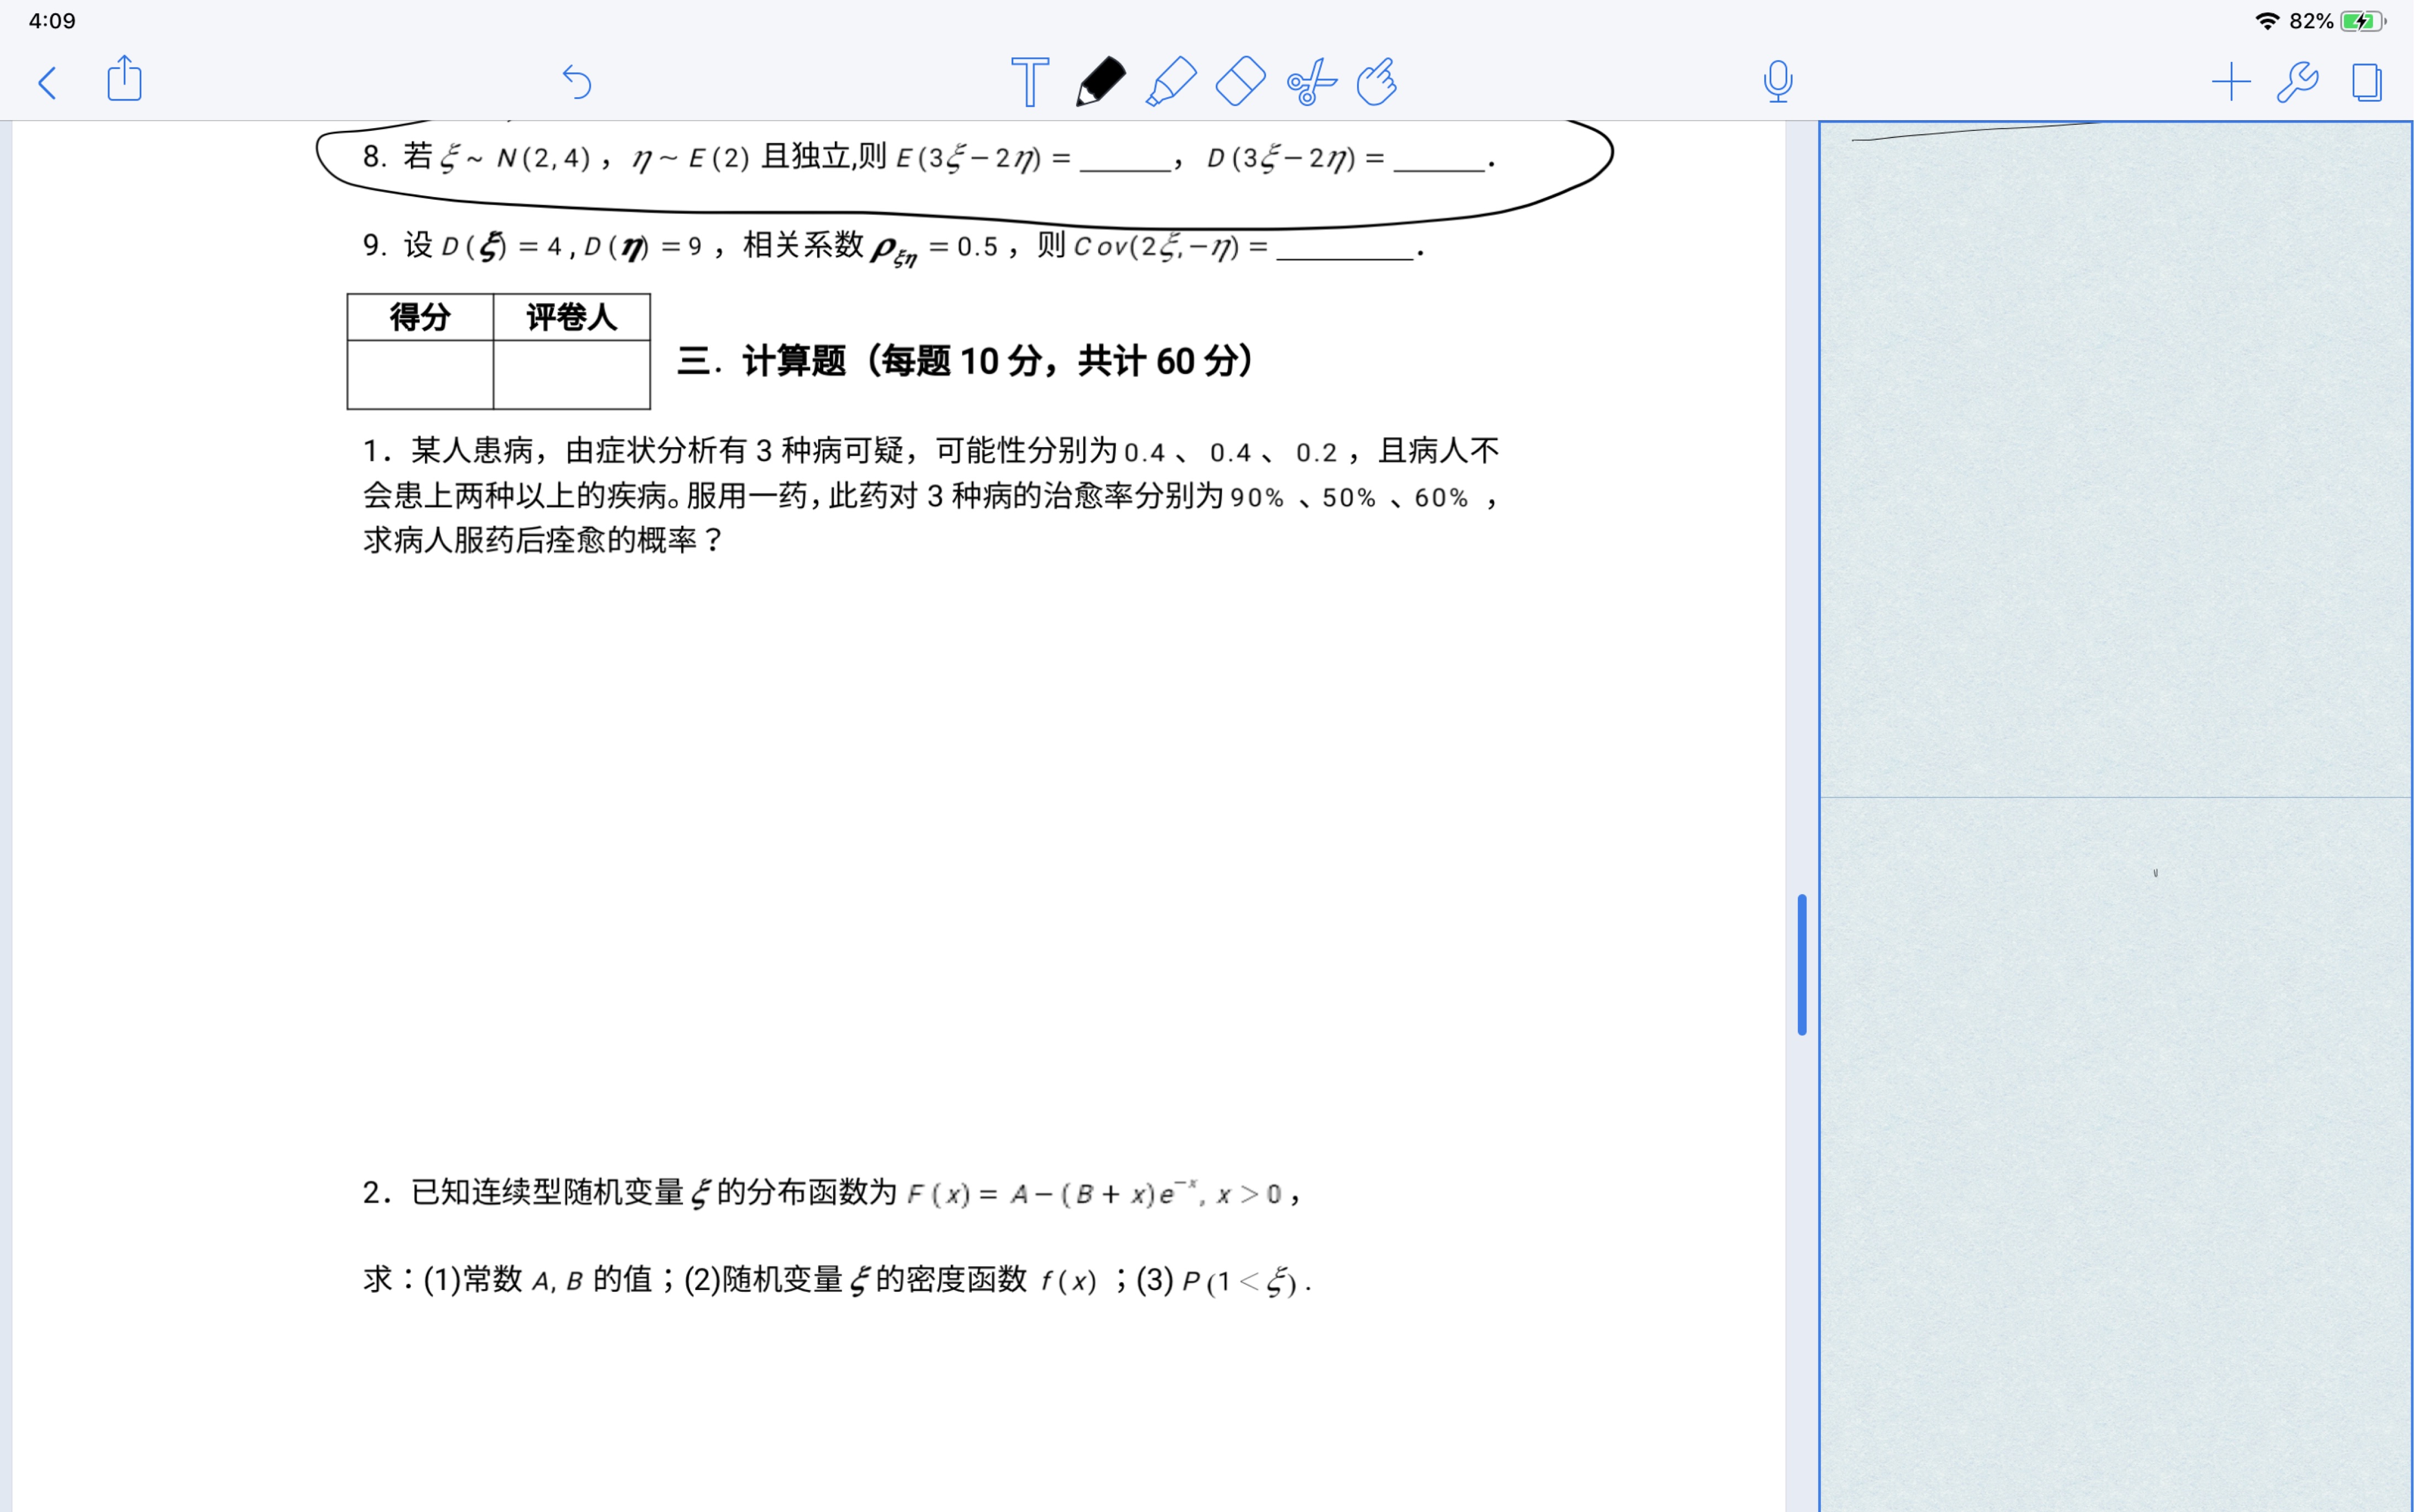Image resolution: width=2414 pixels, height=1512 pixels.
Task: Add new item with plus icon
Action: (2230, 82)
